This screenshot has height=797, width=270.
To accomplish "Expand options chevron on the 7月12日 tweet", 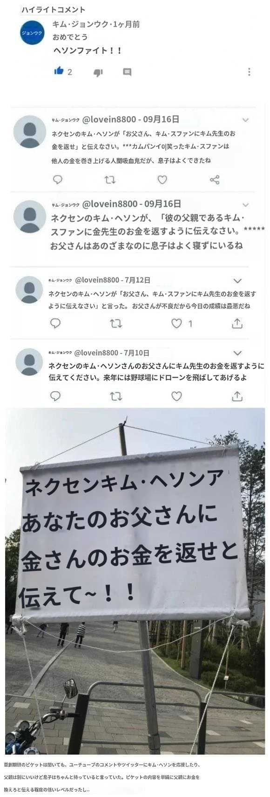I will 237,281.
